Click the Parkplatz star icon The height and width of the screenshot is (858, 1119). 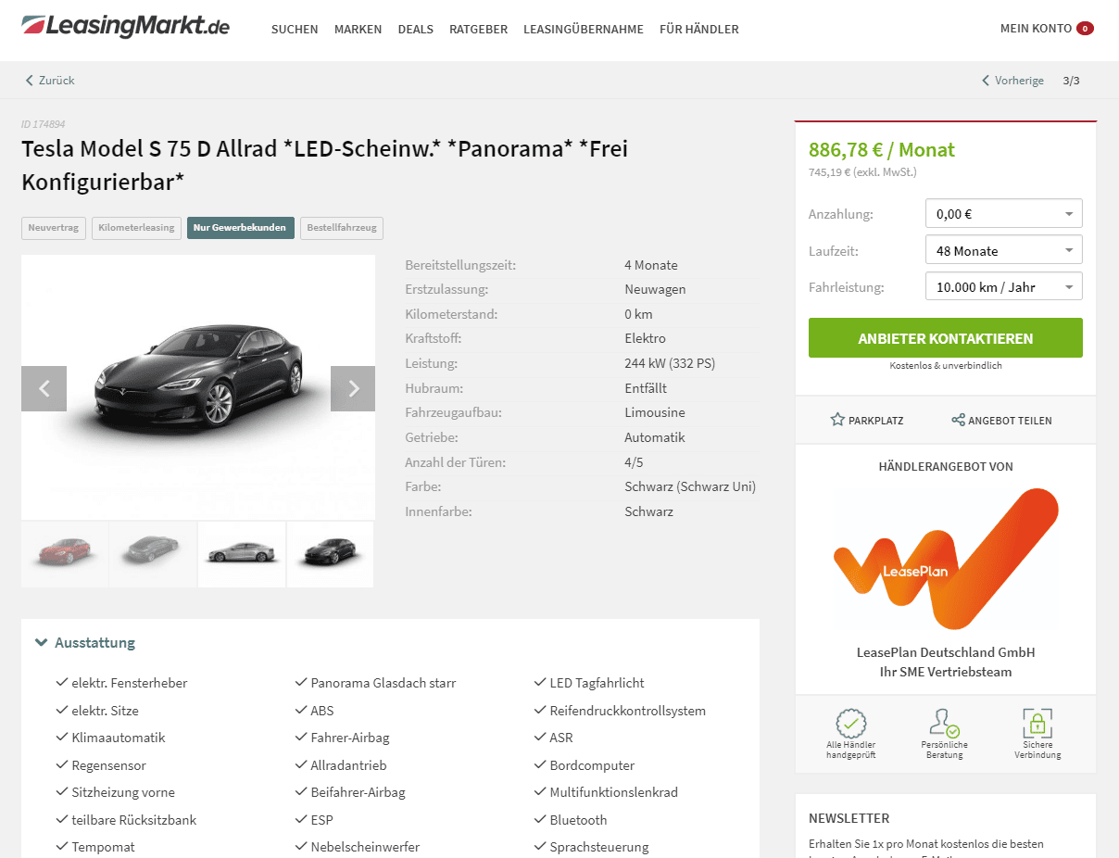(837, 420)
